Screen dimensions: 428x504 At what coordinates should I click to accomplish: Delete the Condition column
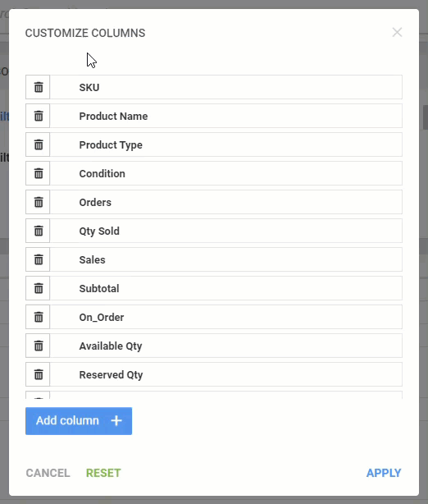coord(38,173)
